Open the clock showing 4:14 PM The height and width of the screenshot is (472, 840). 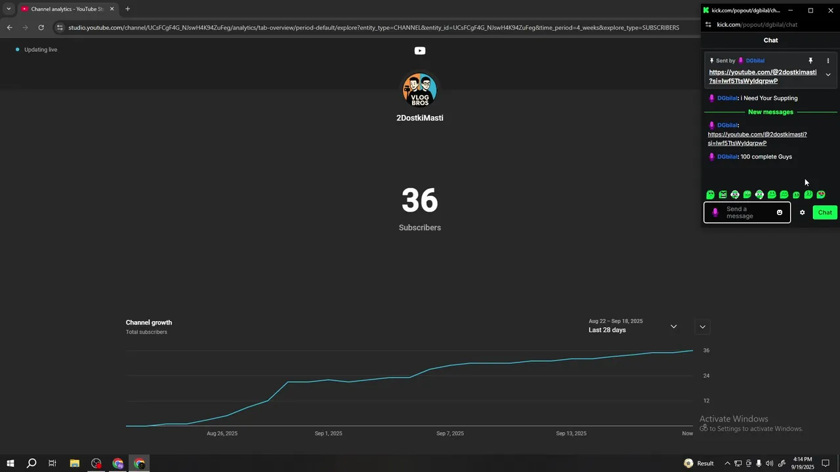pyautogui.click(x=803, y=463)
